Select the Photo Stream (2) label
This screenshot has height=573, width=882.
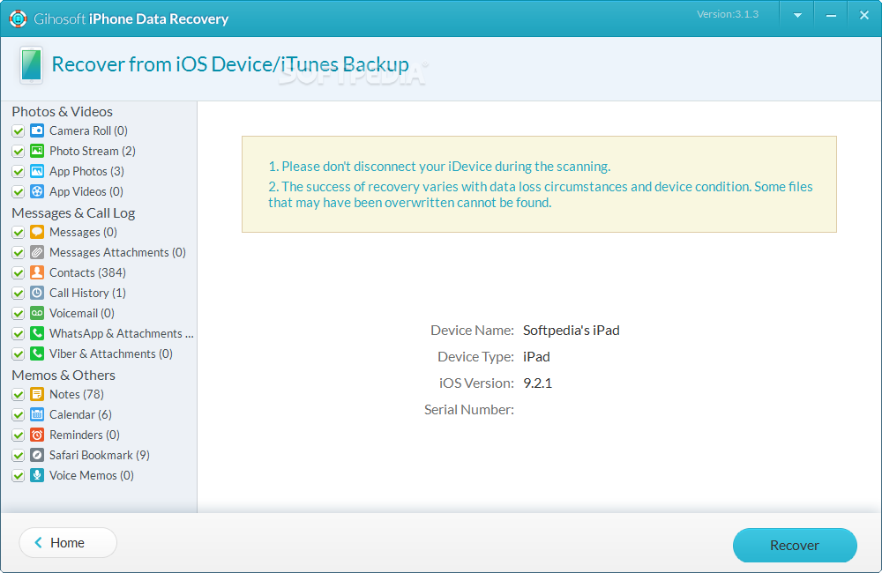(93, 151)
